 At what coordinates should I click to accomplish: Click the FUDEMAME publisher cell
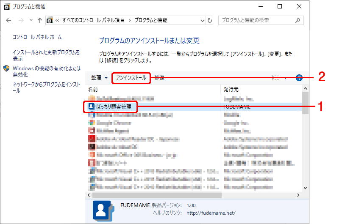tap(237, 107)
